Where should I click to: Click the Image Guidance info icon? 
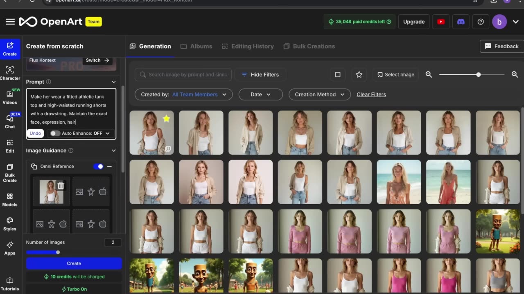[71, 150]
